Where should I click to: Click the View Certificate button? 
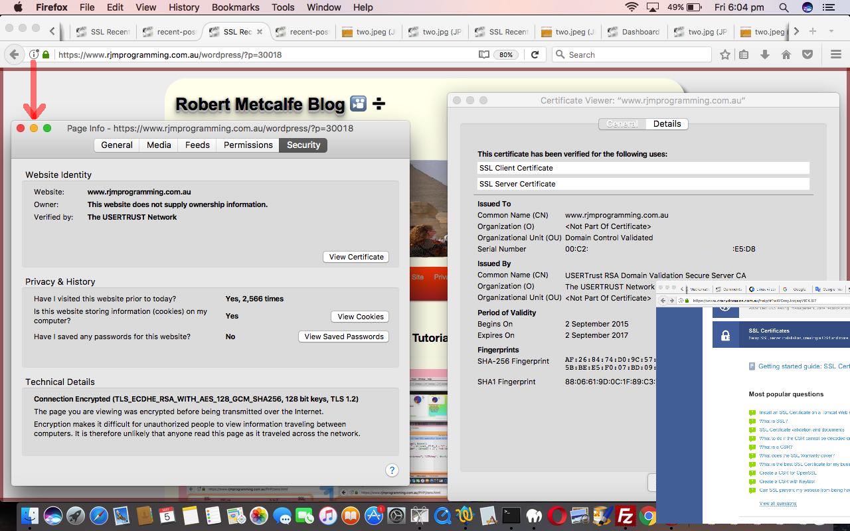357,257
